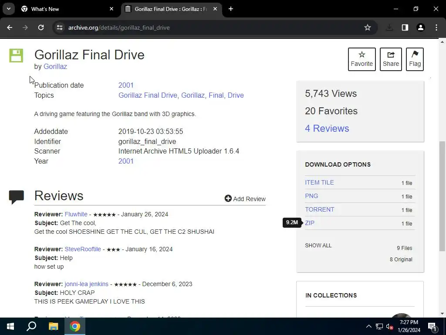Click the muted volume tray icon
The width and height of the screenshot is (446, 335).
(390, 326)
